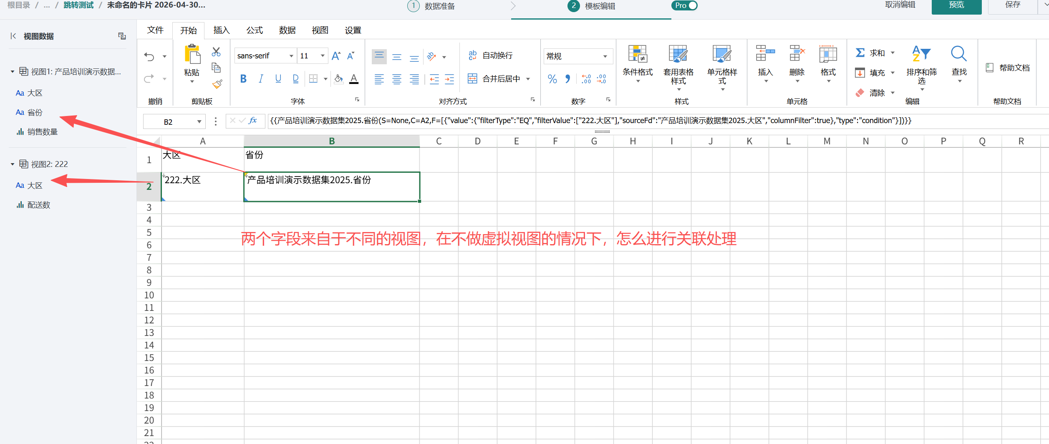Open the sans-serif font family dropdown
The width and height of the screenshot is (1049, 444).
[291, 56]
